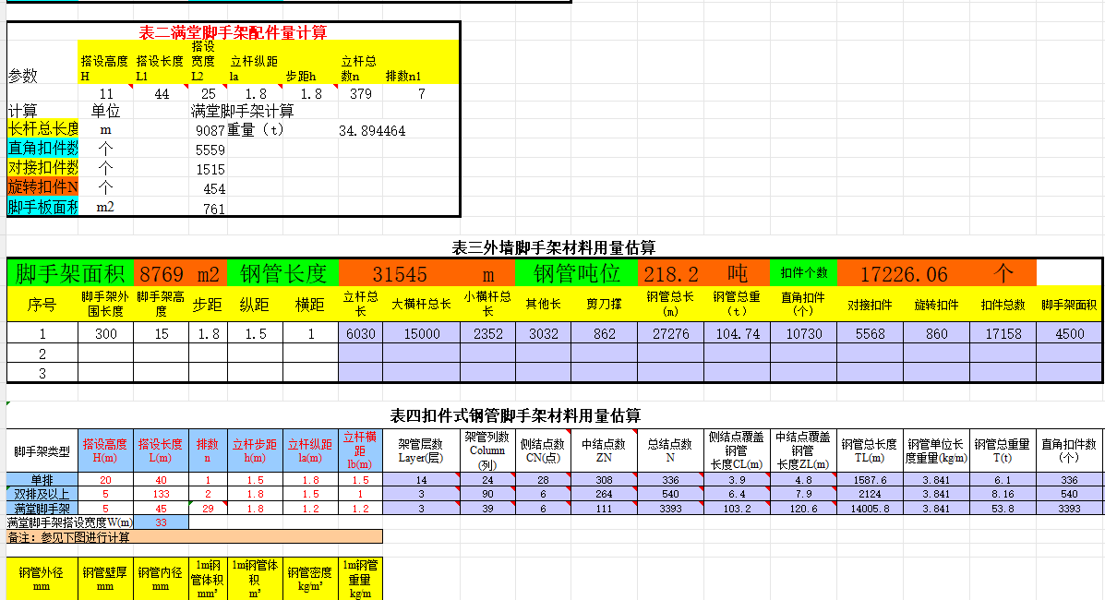
Task: Click the 搭设长度 L1 header cell
Action: pos(161,63)
